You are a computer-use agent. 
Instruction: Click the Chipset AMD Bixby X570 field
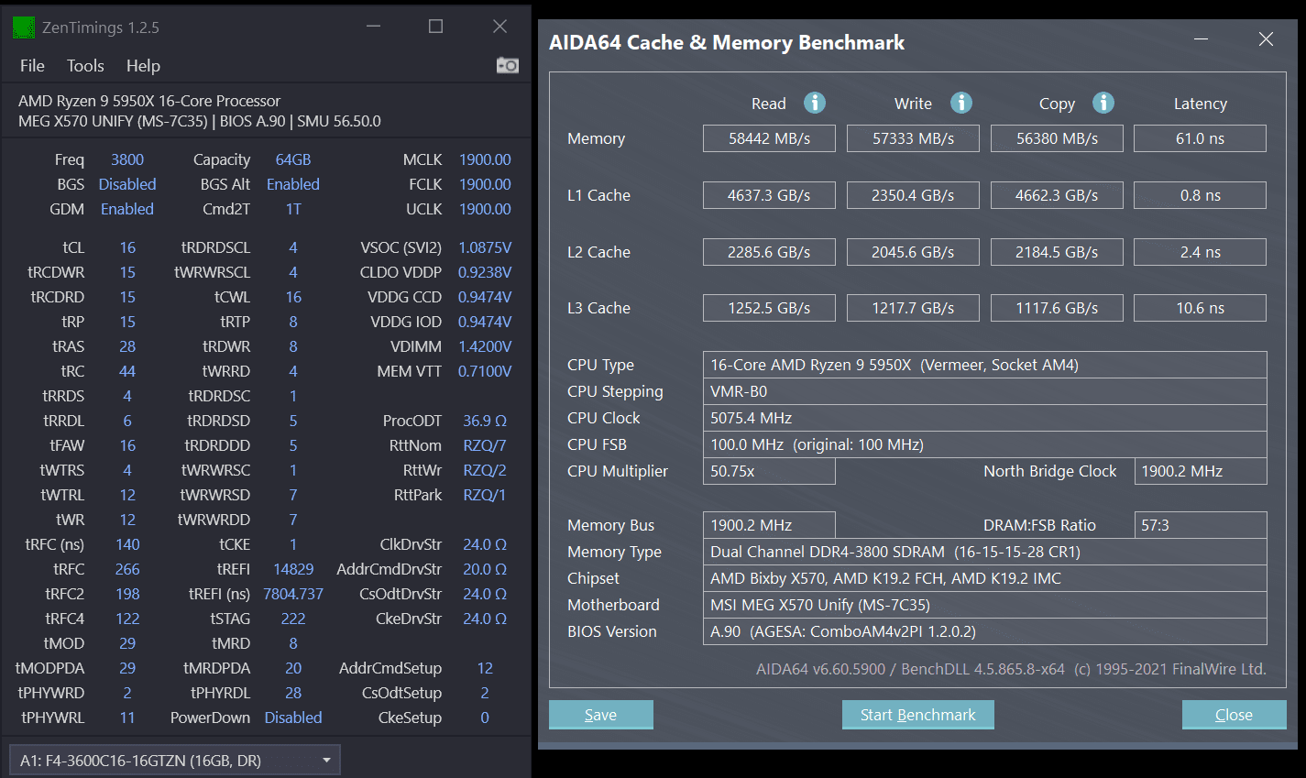985,578
